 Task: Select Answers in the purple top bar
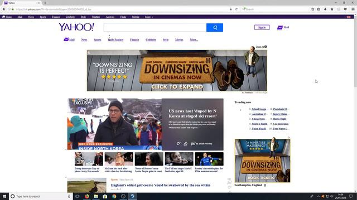110,17
